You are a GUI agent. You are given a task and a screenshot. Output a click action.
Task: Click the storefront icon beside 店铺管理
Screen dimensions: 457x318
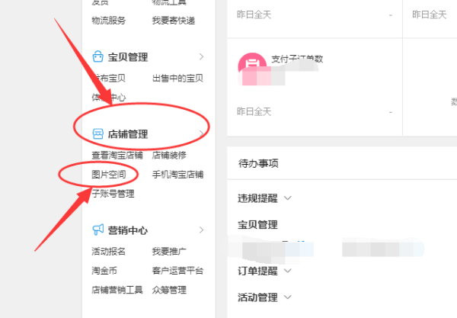pos(97,134)
